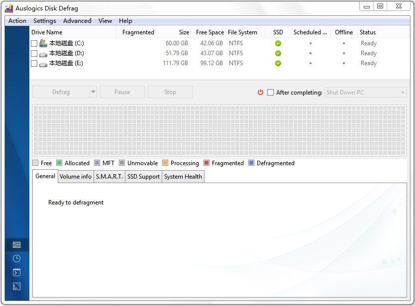Click the Offline dot for drive C:
The height and width of the screenshot is (306, 415).
344,43
